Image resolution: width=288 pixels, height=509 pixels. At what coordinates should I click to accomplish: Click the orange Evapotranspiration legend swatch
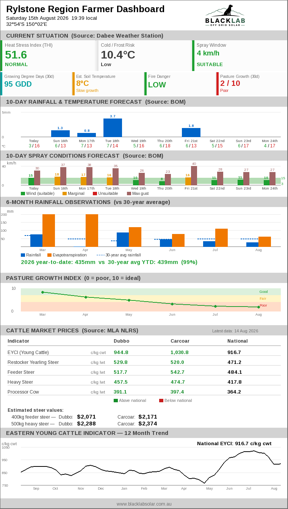tap(49, 255)
